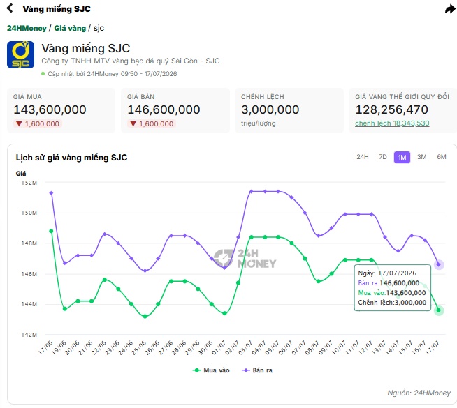Switch the chart to the 3M range
The image size is (457, 408).
click(x=421, y=157)
